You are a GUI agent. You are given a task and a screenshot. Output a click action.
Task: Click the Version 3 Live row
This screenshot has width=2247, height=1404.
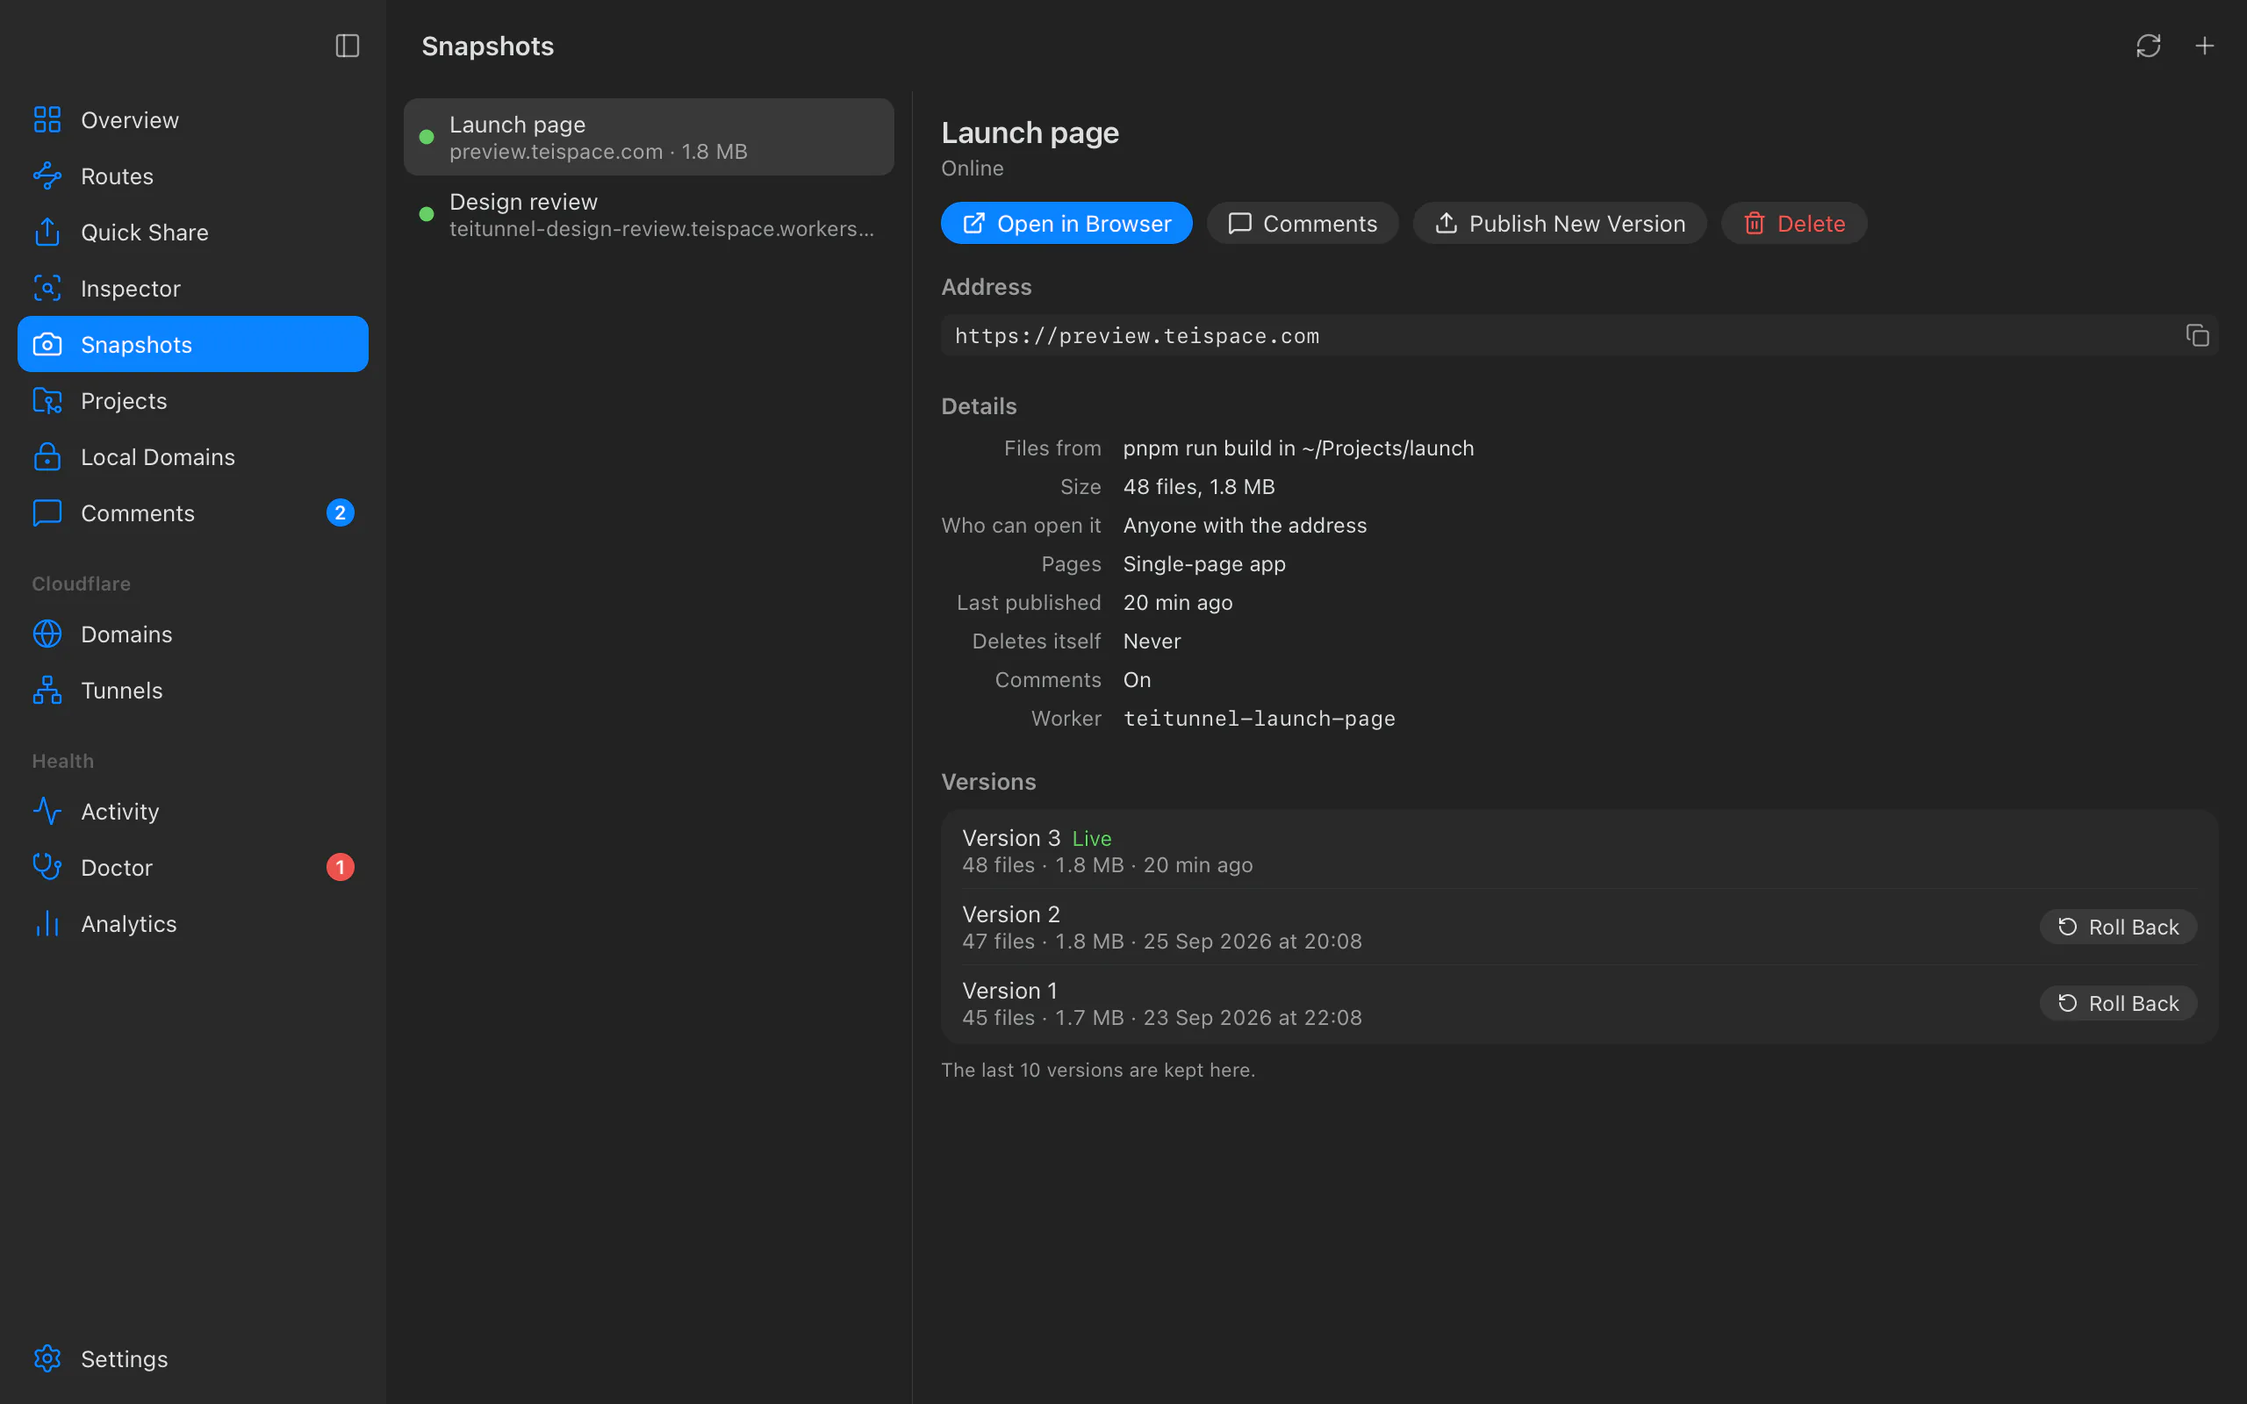tap(1578, 850)
